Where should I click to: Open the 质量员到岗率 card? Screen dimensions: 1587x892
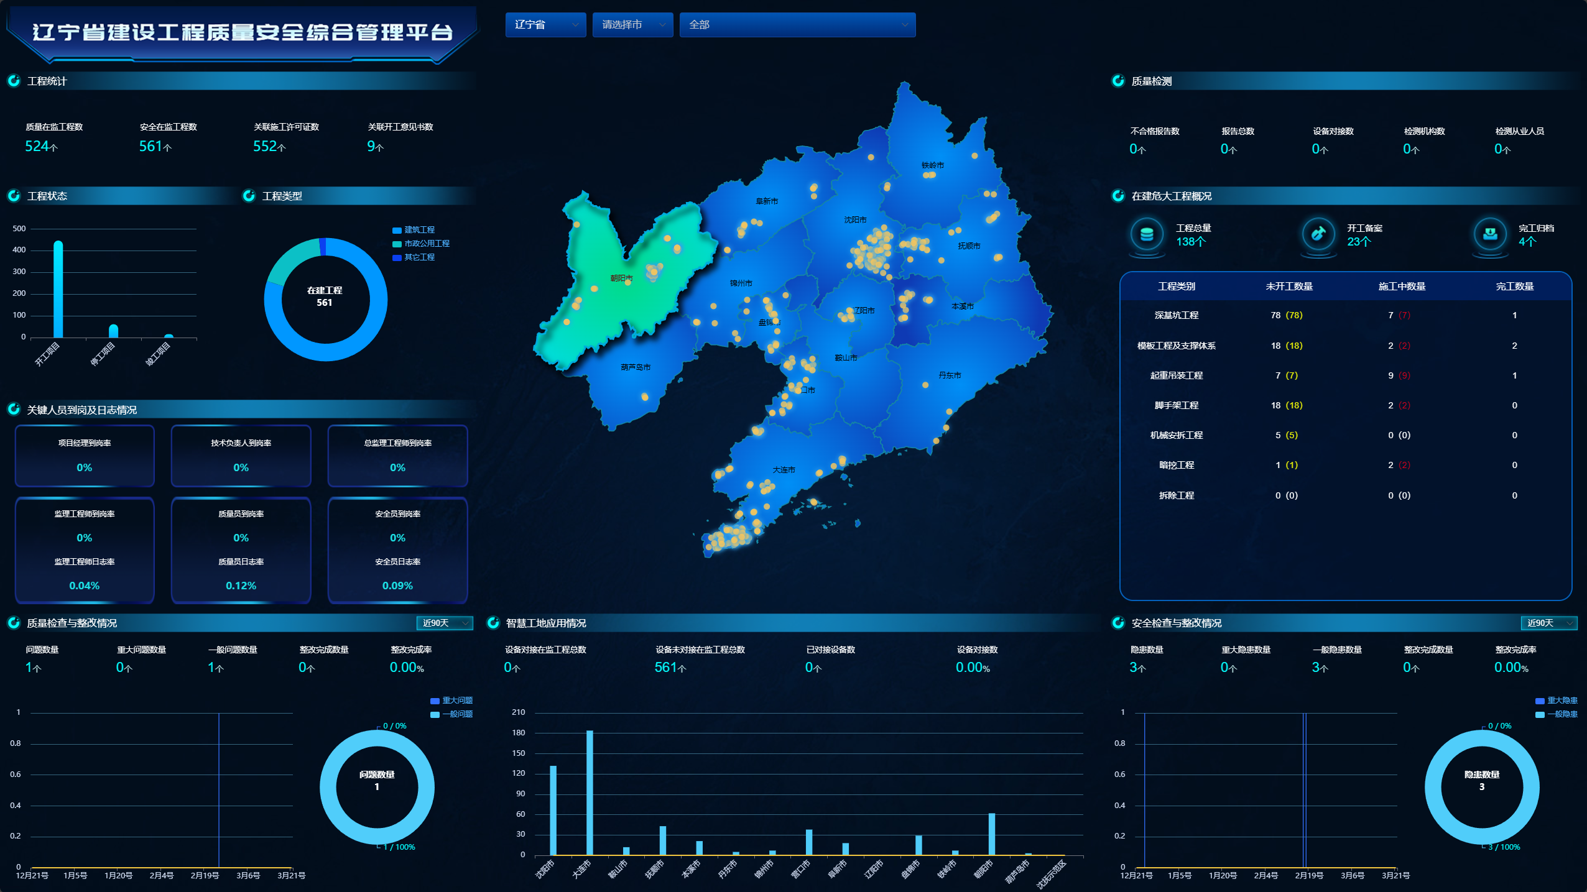click(x=241, y=550)
